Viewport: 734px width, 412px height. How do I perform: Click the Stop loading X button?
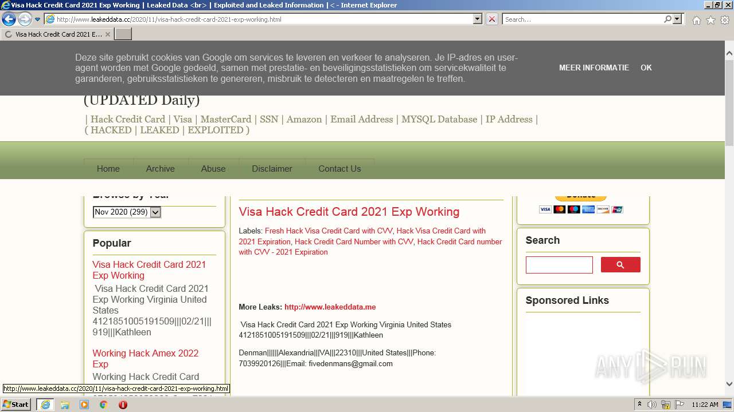(x=492, y=19)
